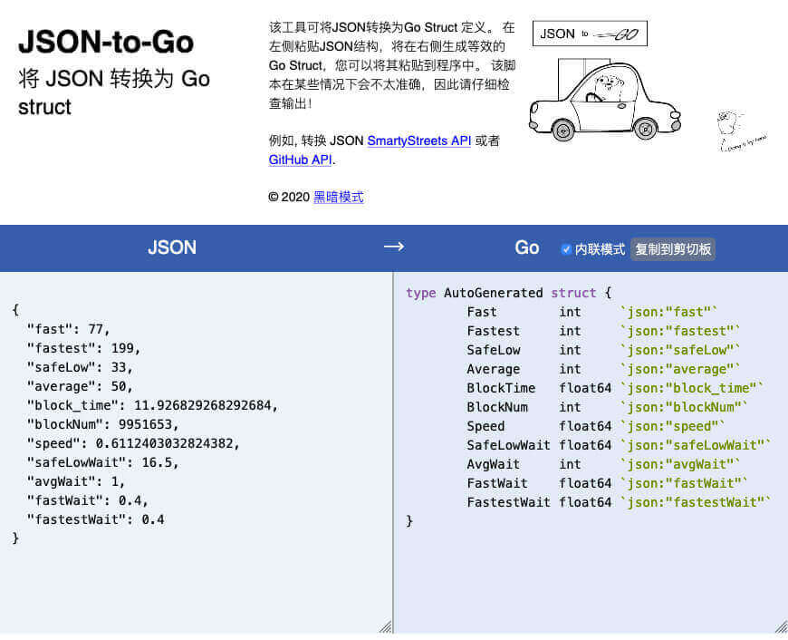Click the JSON-to-Go page title

tap(106, 42)
